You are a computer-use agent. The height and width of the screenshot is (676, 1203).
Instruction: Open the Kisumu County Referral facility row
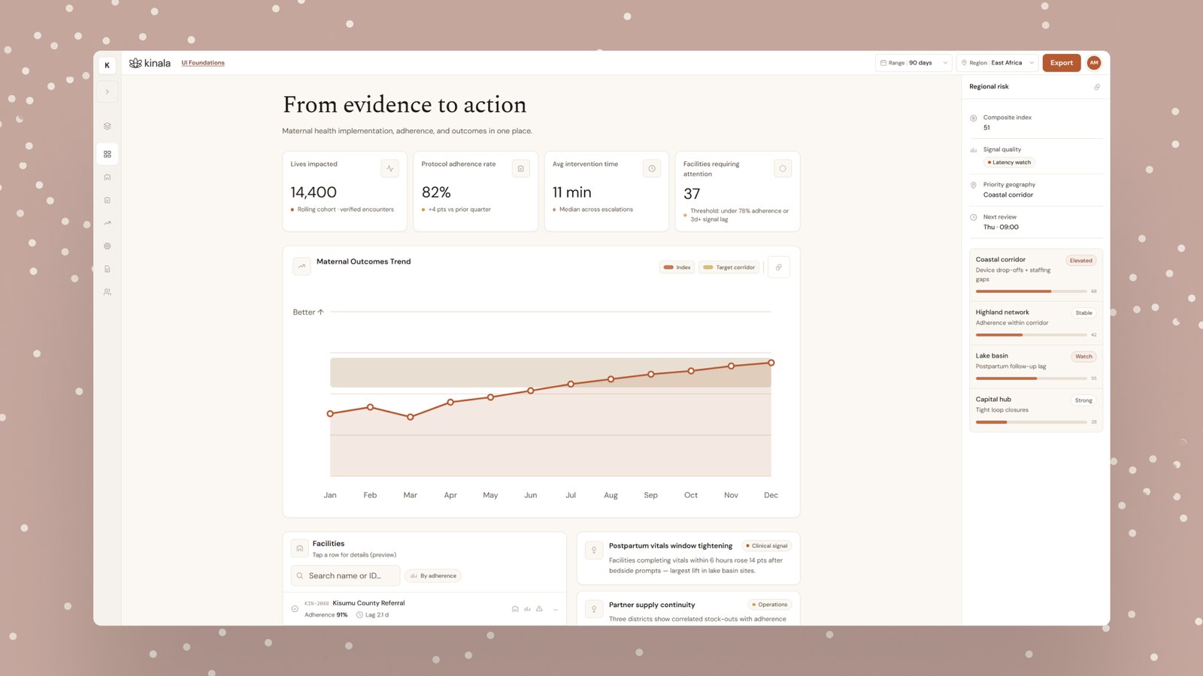click(x=424, y=609)
